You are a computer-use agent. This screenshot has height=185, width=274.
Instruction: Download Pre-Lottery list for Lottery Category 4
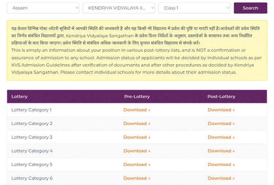coord(137,151)
